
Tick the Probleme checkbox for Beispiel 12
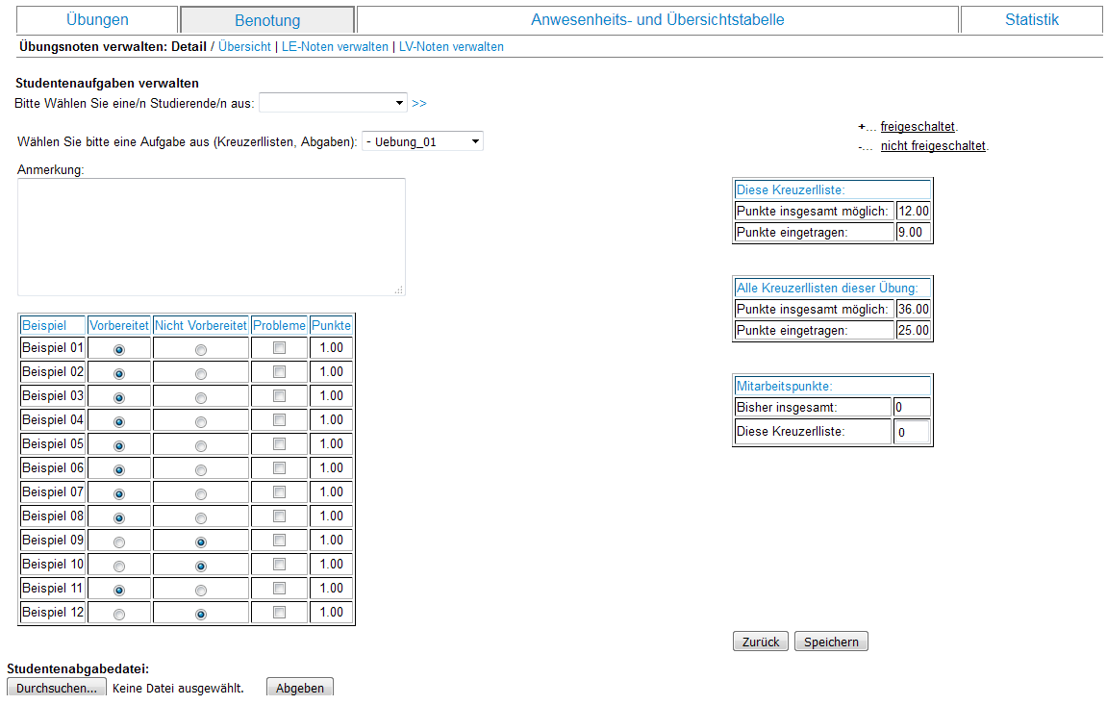(x=279, y=613)
